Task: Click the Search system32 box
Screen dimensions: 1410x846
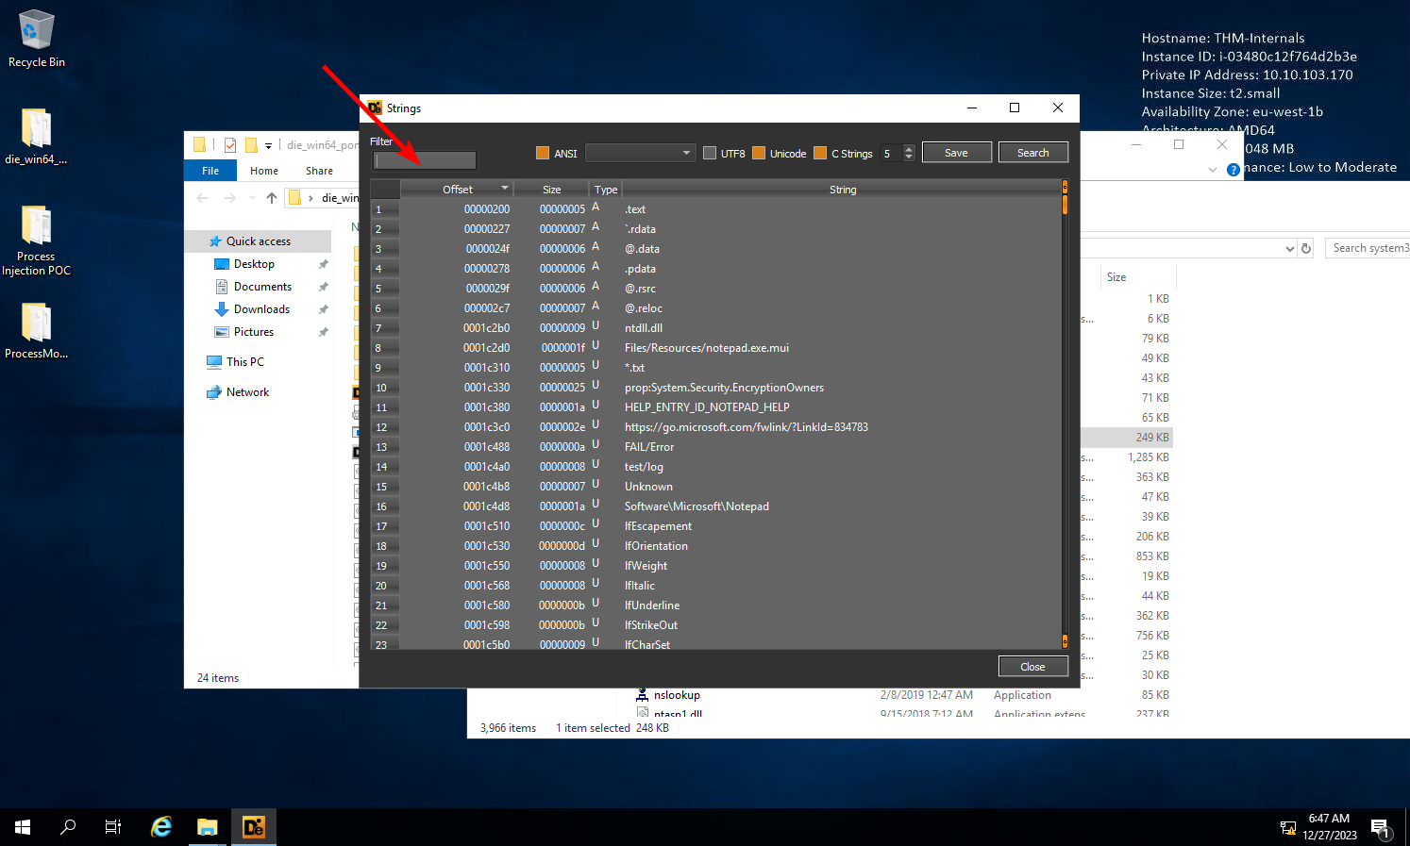Action: pyautogui.click(x=1368, y=248)
